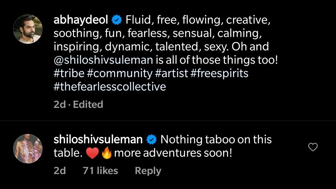Click the "Nothing taboo on this" comment text

tap(216, 140)
